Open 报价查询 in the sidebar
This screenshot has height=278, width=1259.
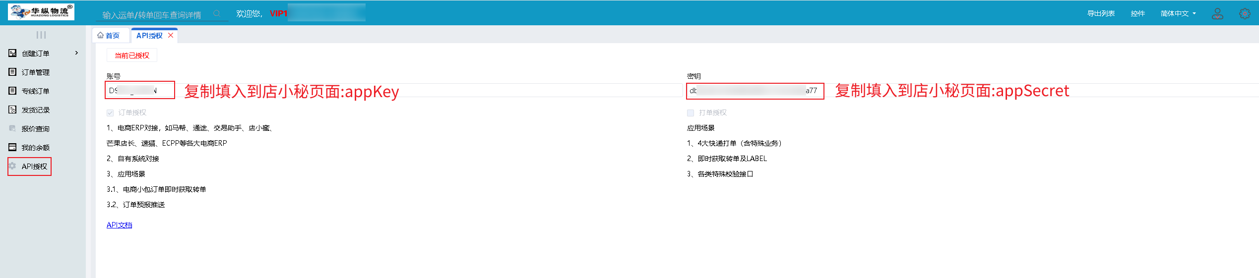pyautogui.click(x=35, y=129)
